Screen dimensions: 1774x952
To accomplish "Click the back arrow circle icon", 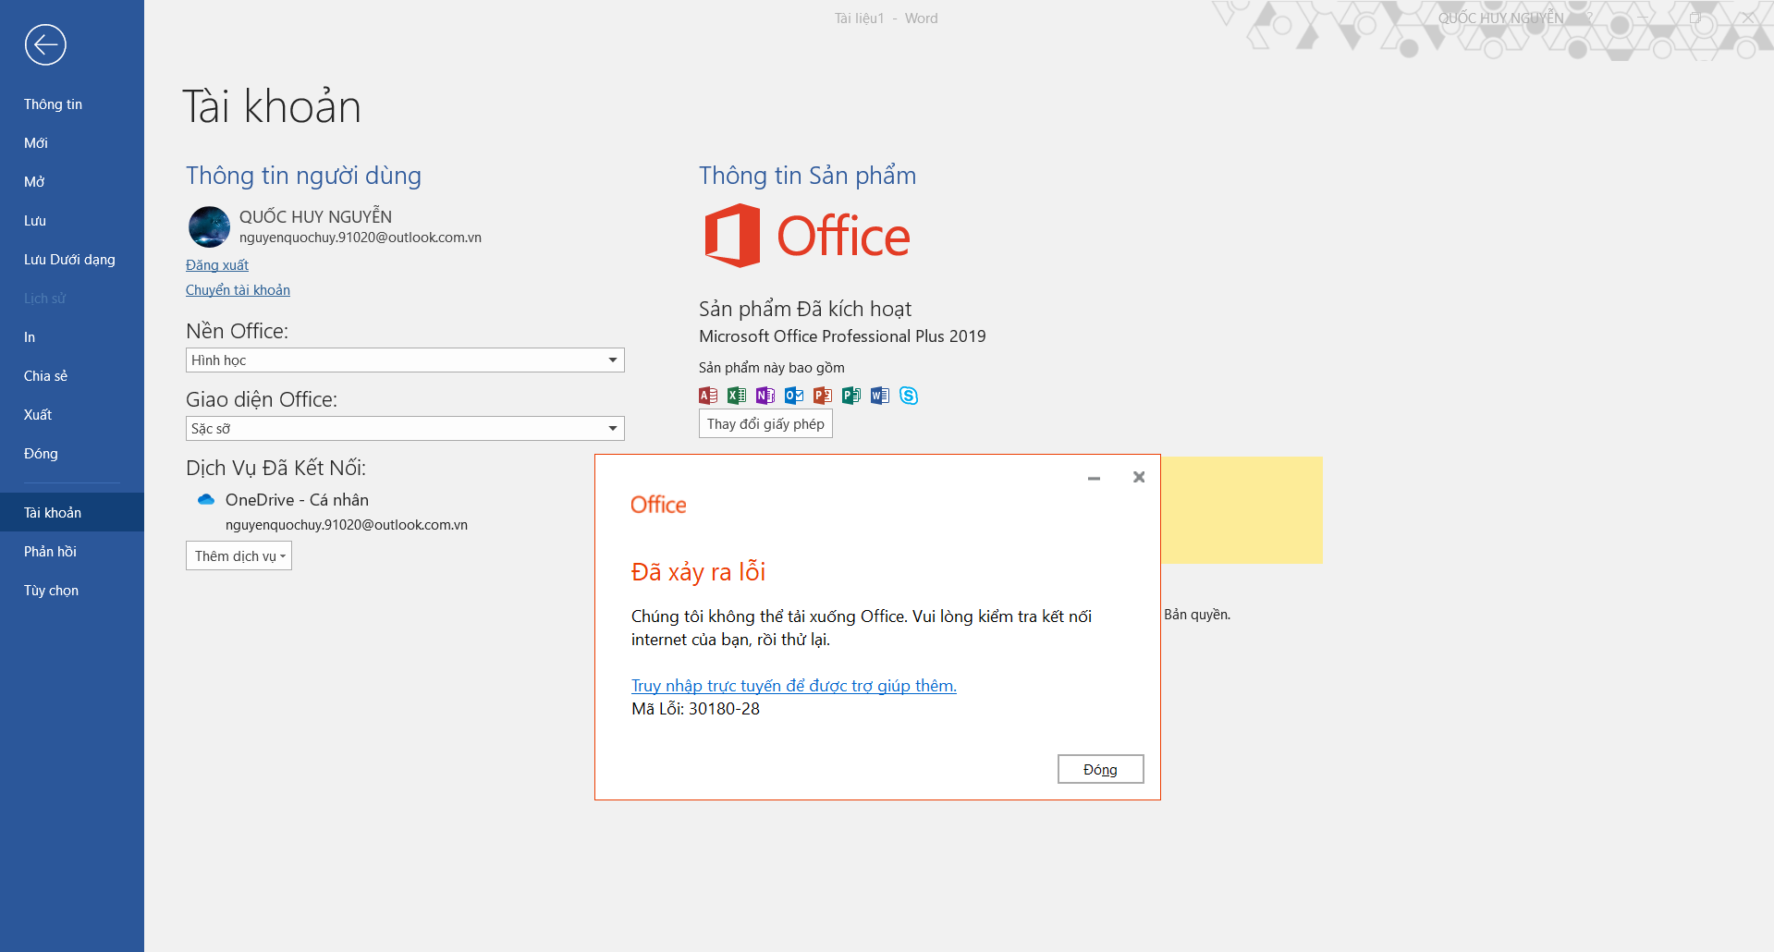I will (45, 44).
